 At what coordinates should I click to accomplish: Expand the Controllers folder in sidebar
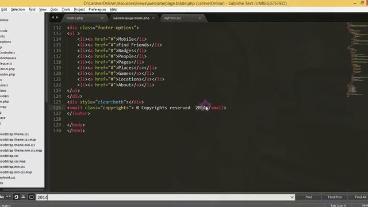click(x=7, y=52)
